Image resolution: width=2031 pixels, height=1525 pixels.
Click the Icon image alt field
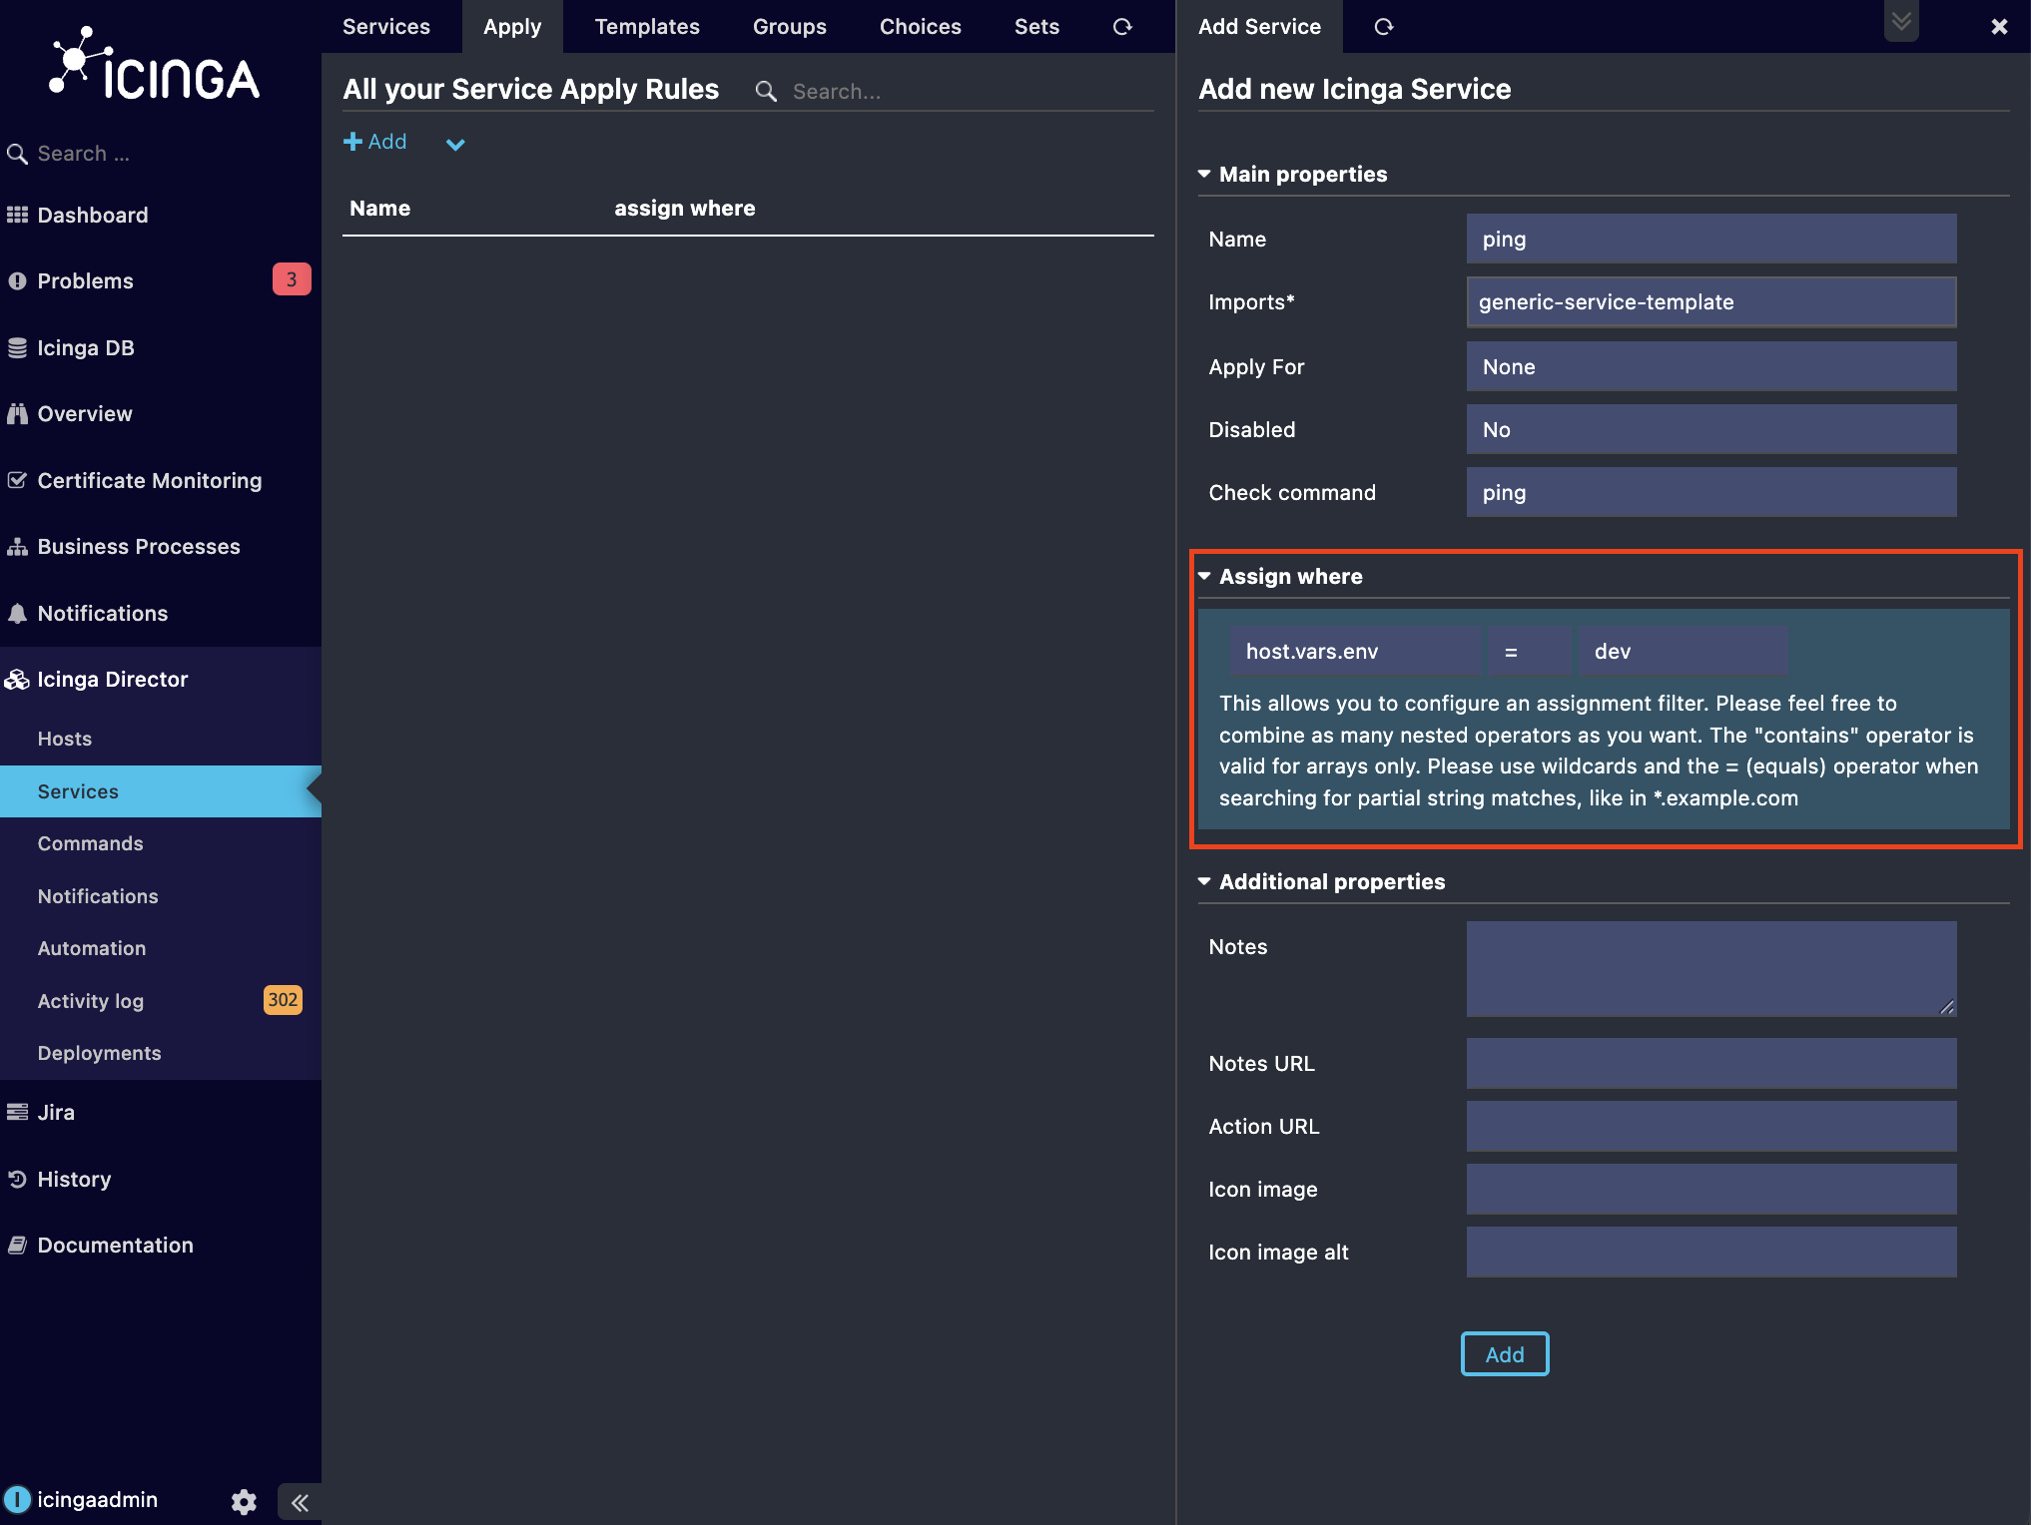point(1711,1252)
